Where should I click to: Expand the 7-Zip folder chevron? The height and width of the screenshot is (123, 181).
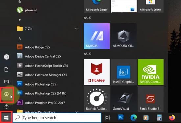click(76, 29)
